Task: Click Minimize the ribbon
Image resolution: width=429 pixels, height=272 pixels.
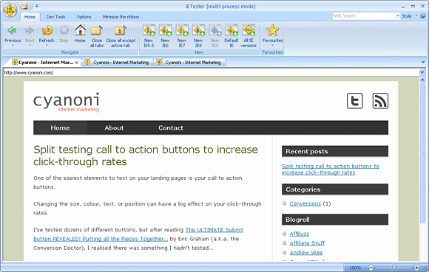Action: coord(121,17)
